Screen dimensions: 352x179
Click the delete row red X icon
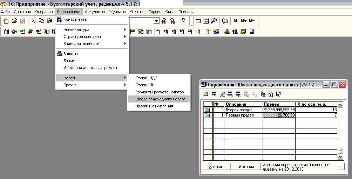(238, 94)
